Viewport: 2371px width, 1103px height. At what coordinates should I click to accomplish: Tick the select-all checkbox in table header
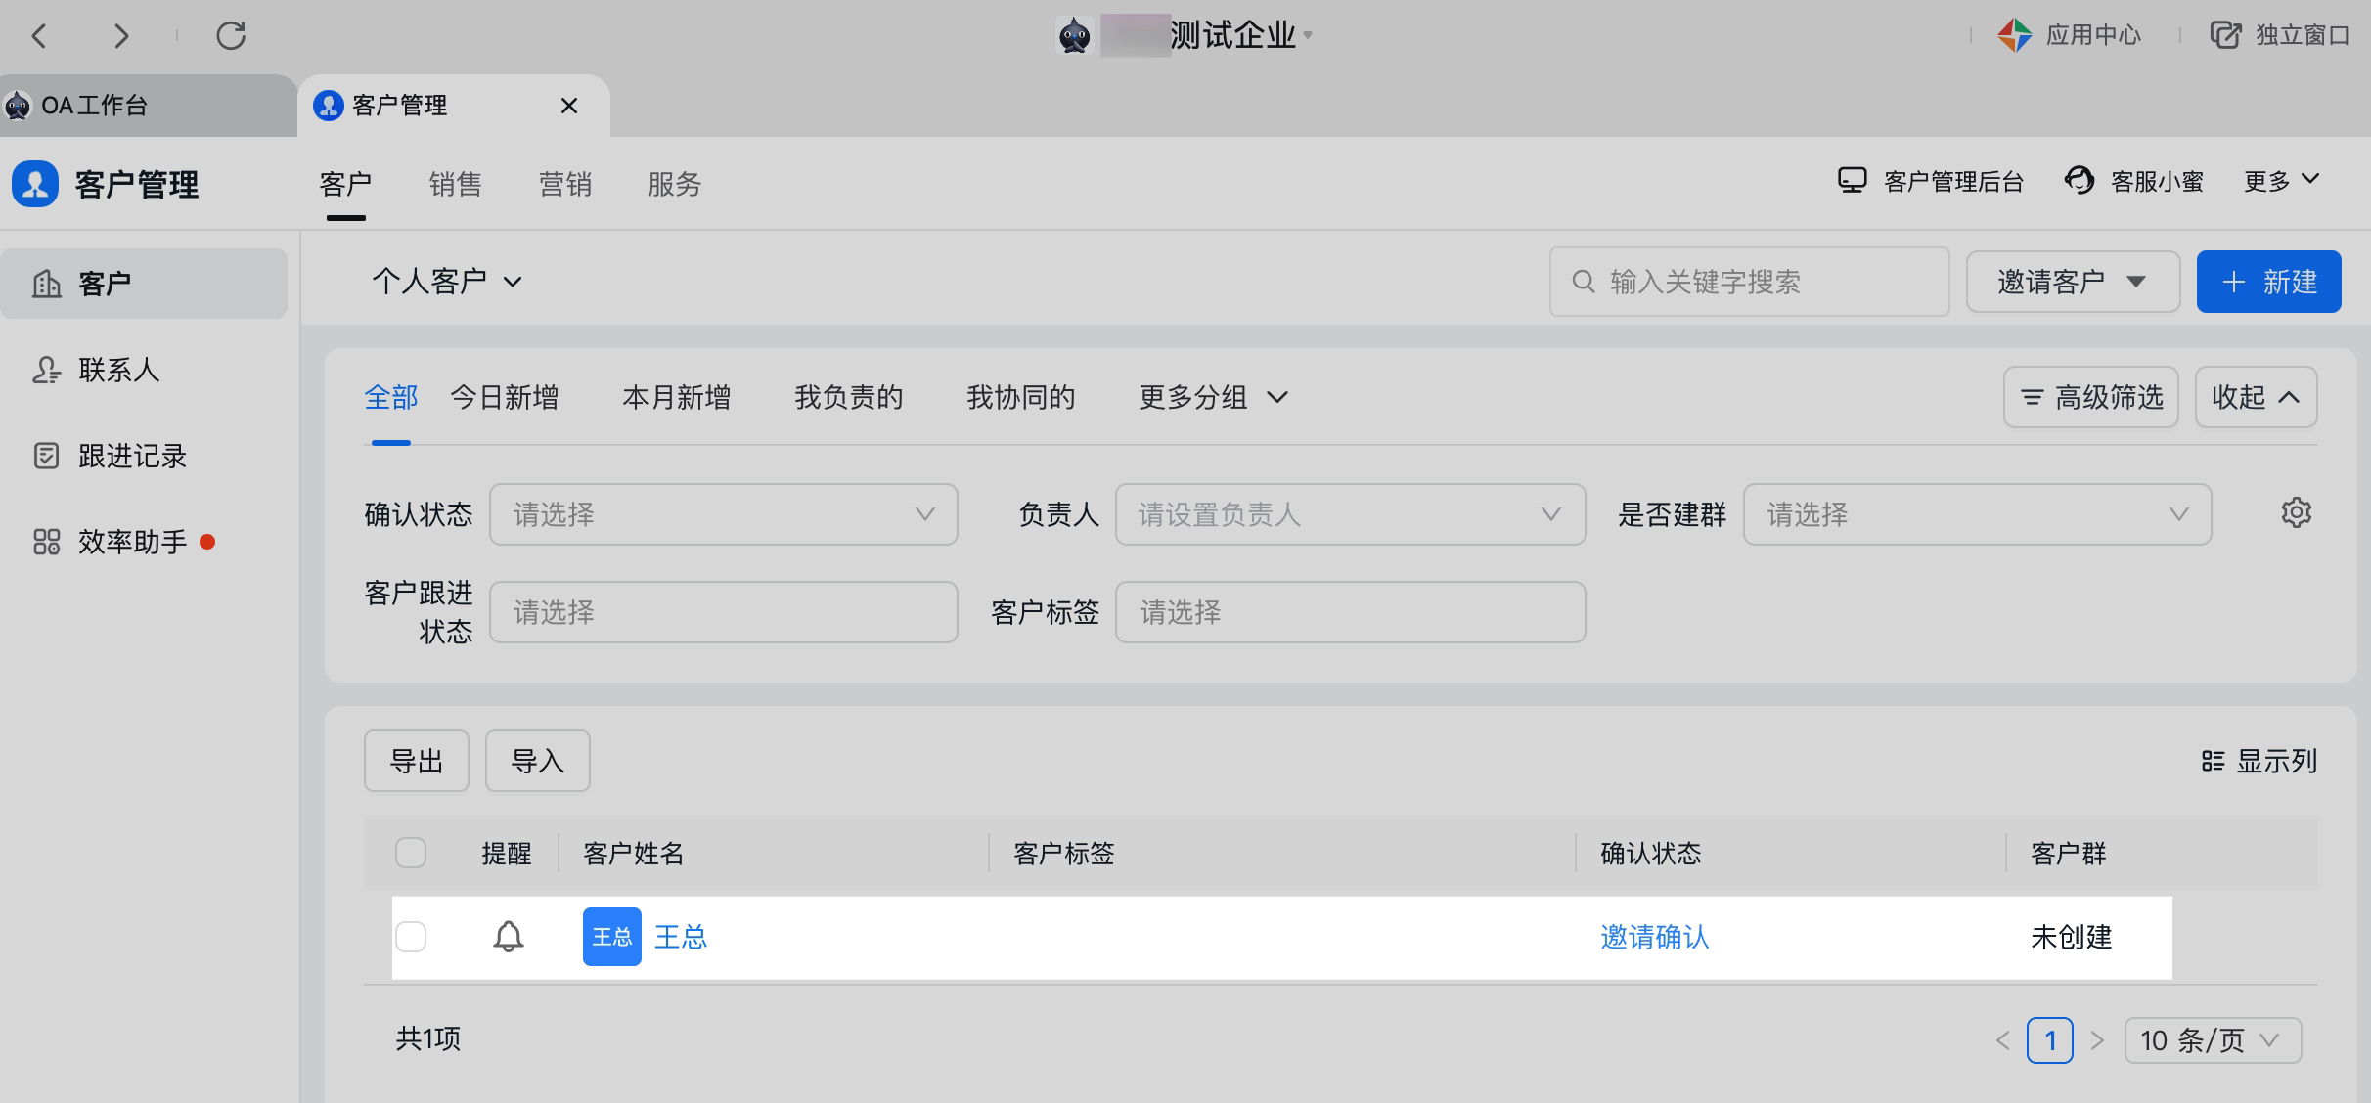click(x=411, y=853)
